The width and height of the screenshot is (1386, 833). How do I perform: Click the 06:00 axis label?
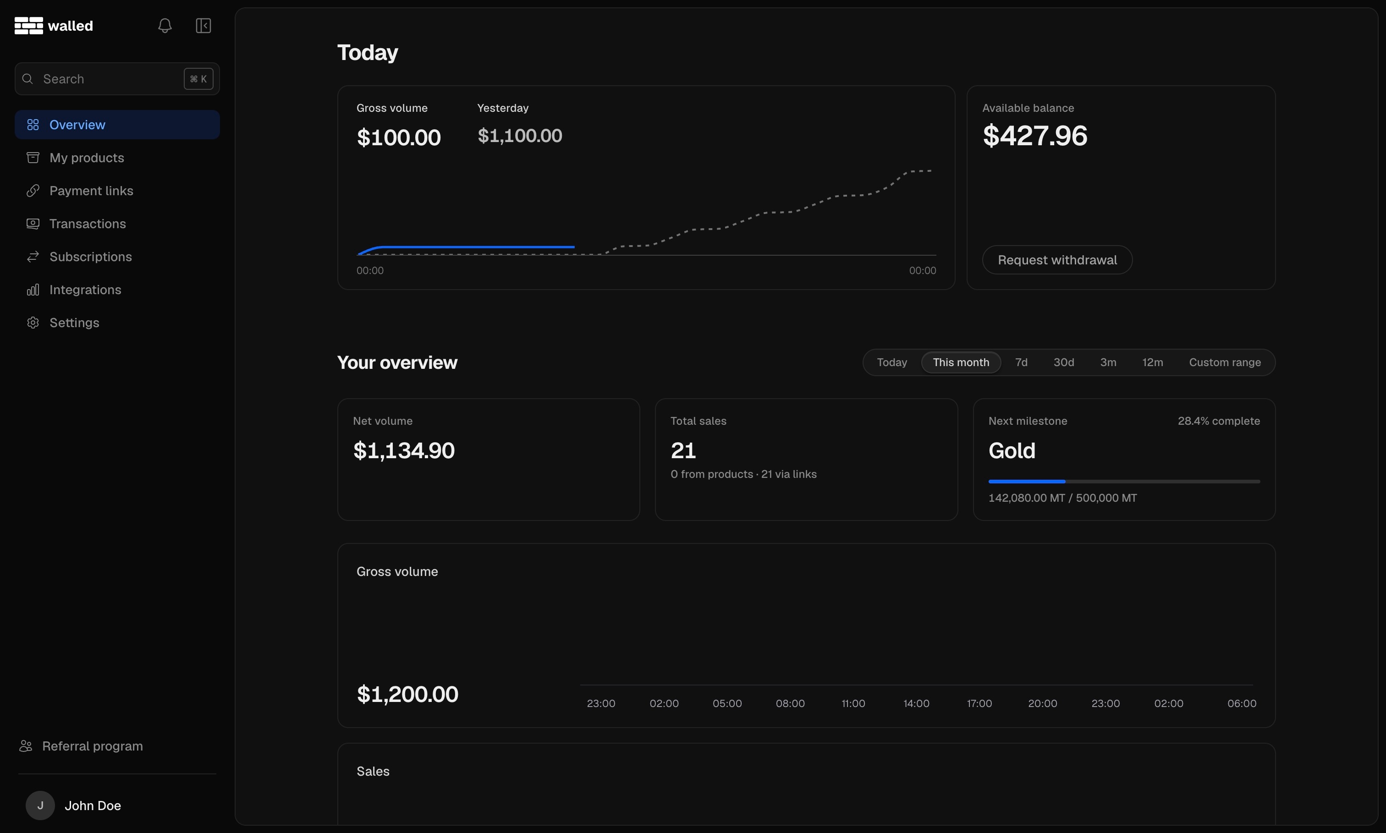[1242, 704]
